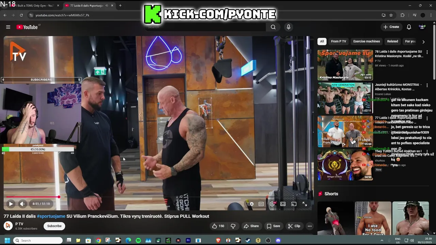Close the 77 Laida II dalis tab
The image size is (436, 245).
[112, 5]
